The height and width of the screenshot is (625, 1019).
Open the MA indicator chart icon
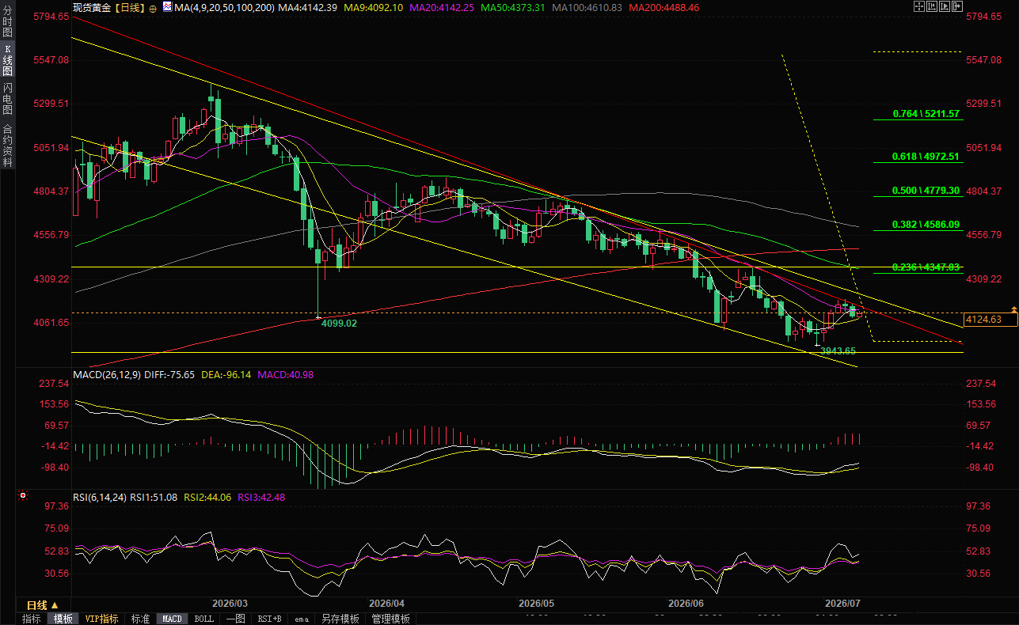[165, 6]
